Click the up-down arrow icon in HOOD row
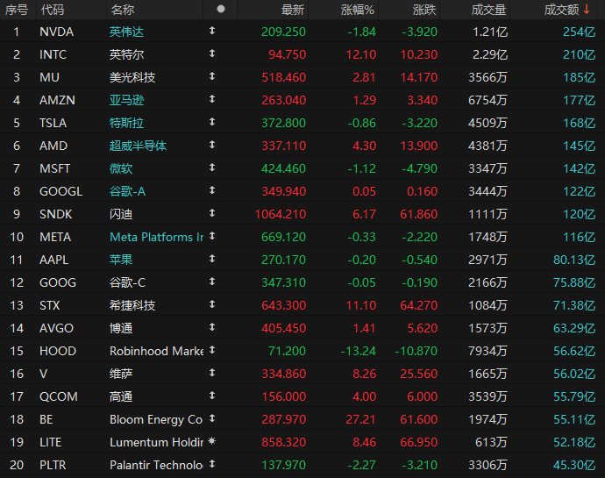 click(212, 349)
